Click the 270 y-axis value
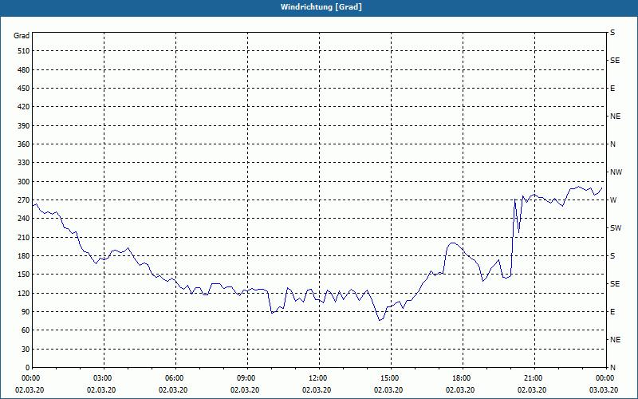This screenshot has width=638, height=399. click(24, 200)
